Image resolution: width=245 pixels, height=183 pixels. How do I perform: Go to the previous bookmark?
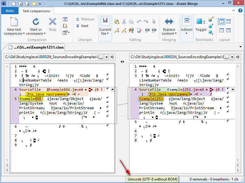point(211,26)
